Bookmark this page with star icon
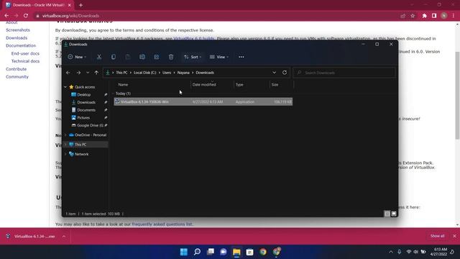Image resolution: width=460 pixels, height=259 pixels. click(413, 16)
